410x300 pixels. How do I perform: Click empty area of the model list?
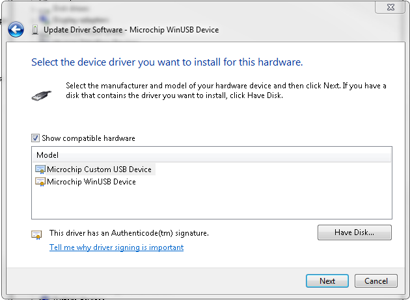(x=212, y=203)
